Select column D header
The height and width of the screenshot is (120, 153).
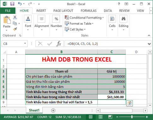(x=136, y=52)
